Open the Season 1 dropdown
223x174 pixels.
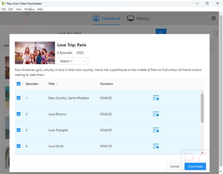click(72, 61)
